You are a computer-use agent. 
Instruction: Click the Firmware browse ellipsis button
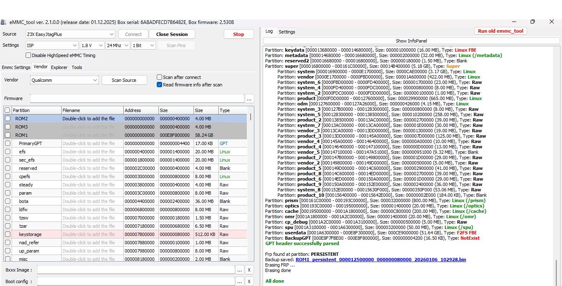249,99
